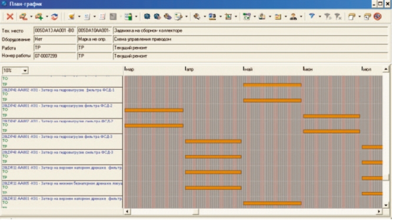Click the magnifier search toolbar icon

[196, 17]
